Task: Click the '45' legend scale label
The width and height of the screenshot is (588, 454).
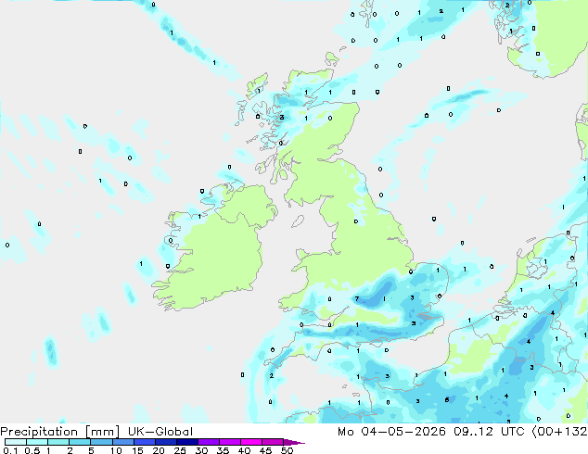Action: point(265,450)
